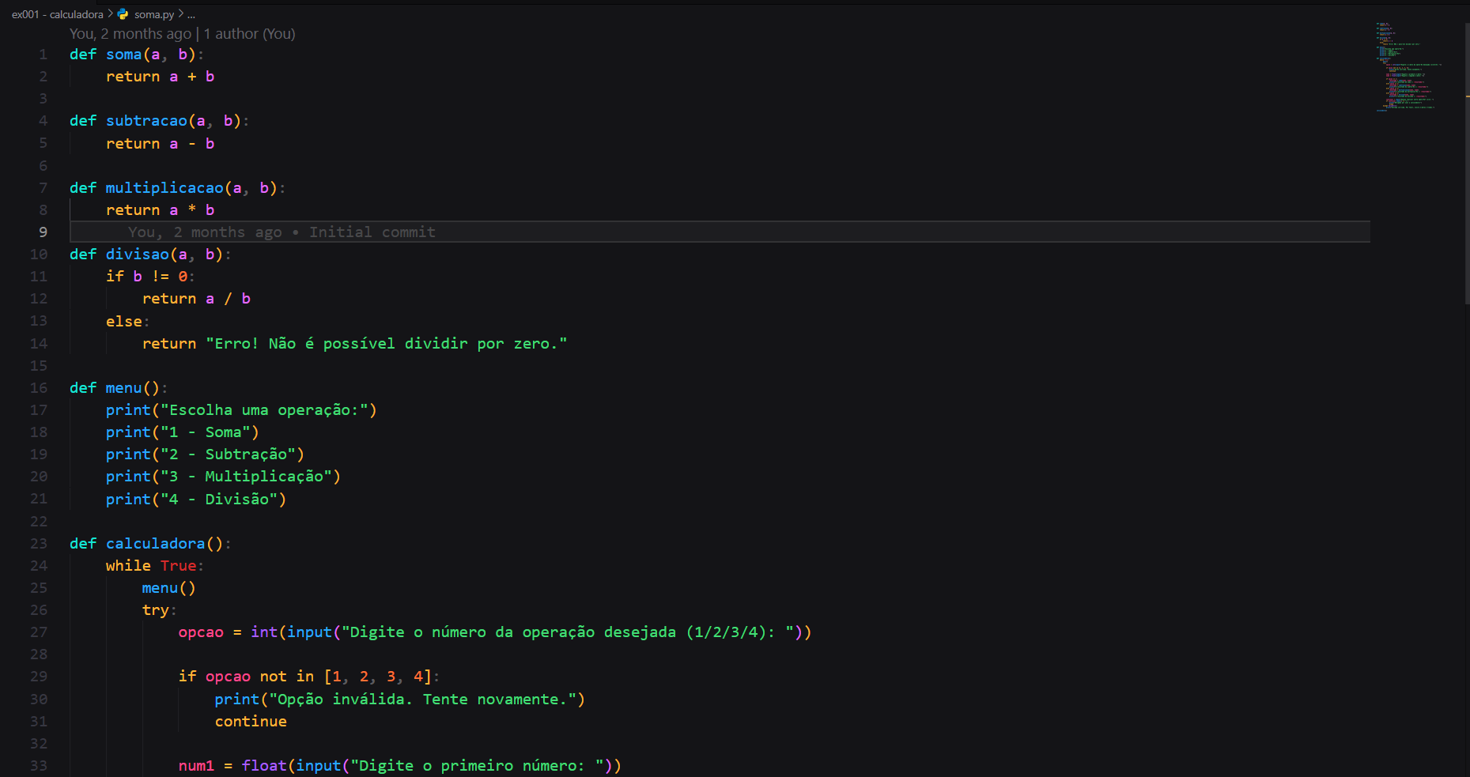Click the Python file icon in the breadcrumb

123,13
